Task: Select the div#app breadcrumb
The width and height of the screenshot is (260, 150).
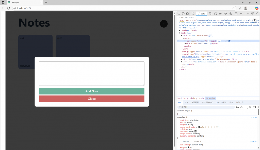Action: [194, 98]
